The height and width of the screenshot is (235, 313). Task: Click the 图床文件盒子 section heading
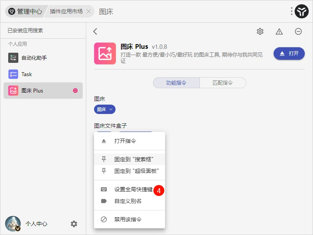(110, 126)
